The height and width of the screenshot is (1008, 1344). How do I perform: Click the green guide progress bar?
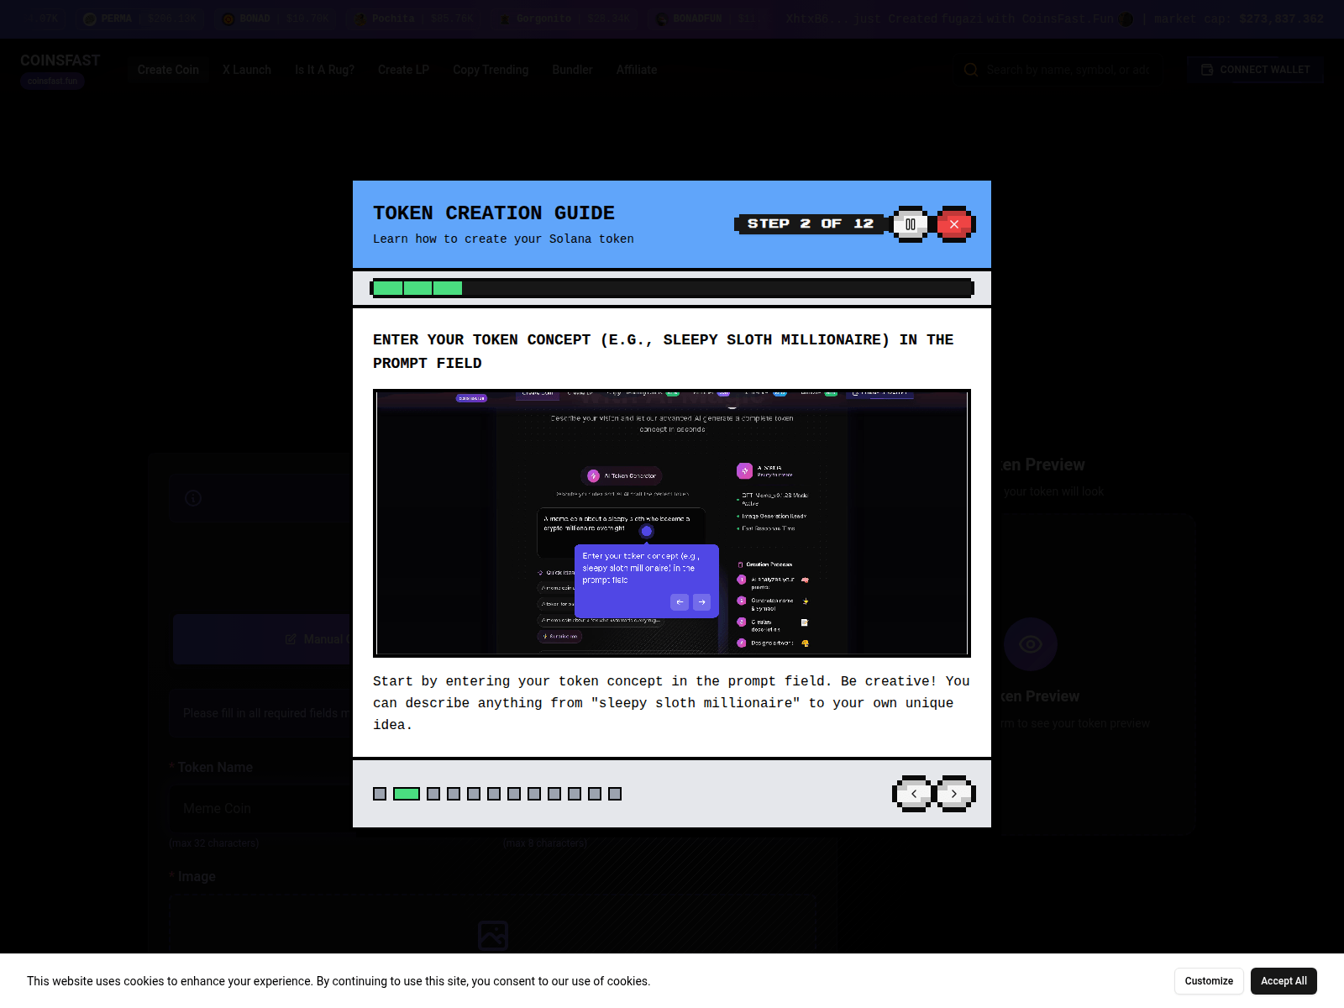(x=417, y=288)
